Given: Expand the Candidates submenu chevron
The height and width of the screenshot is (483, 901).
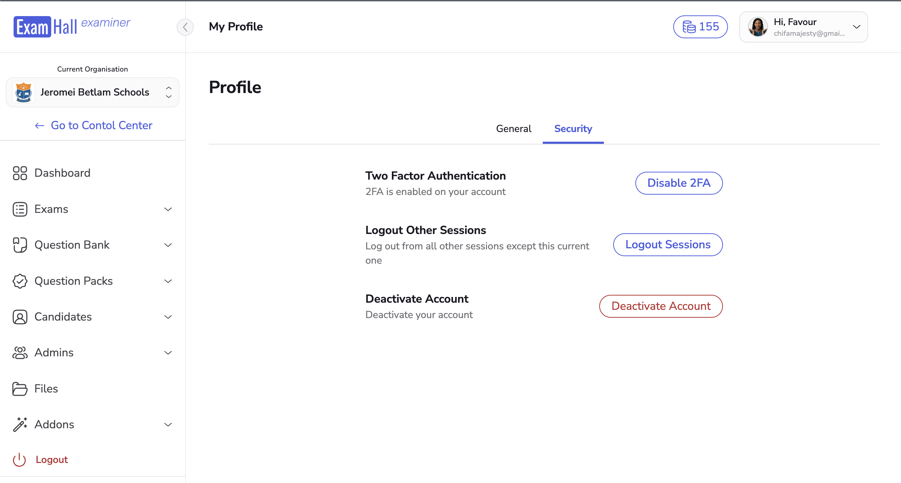Looking at the screenshot, I should pos(168,317).
